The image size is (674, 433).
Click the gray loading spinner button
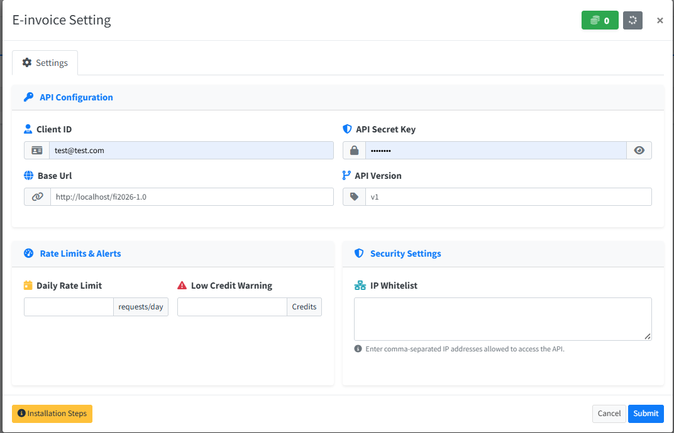point(633,21)
